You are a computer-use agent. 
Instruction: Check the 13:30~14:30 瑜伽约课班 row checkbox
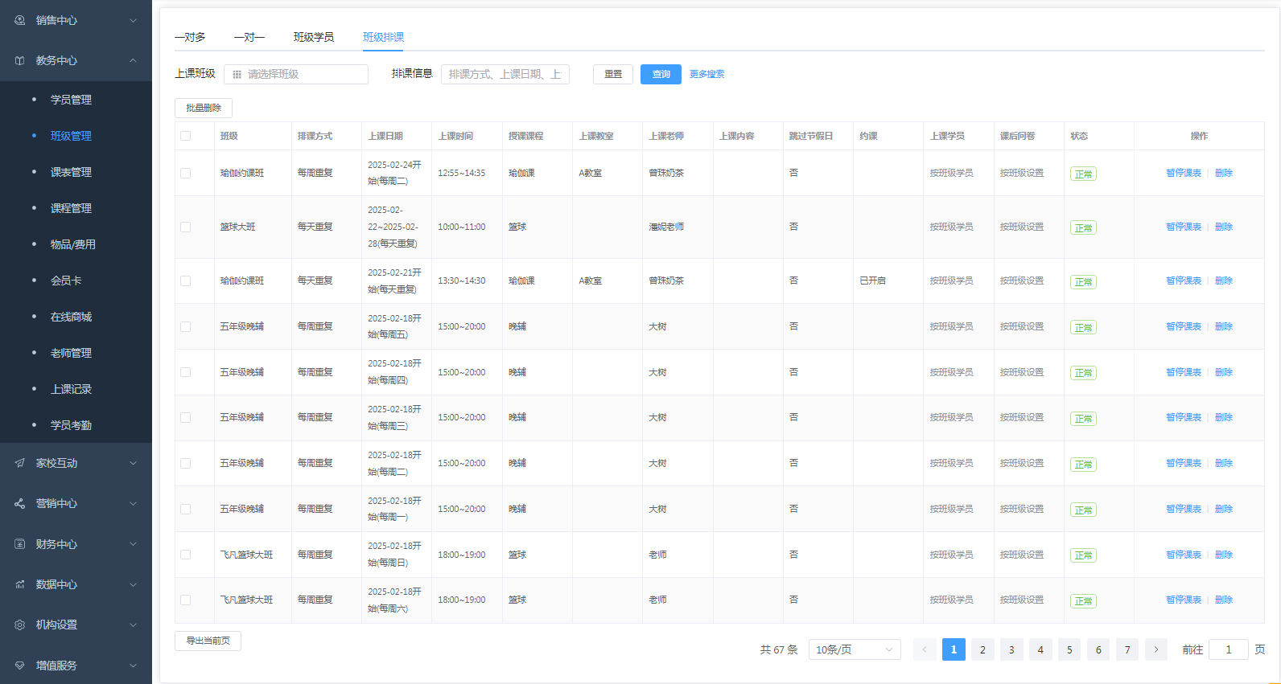[x=186, y=281]
